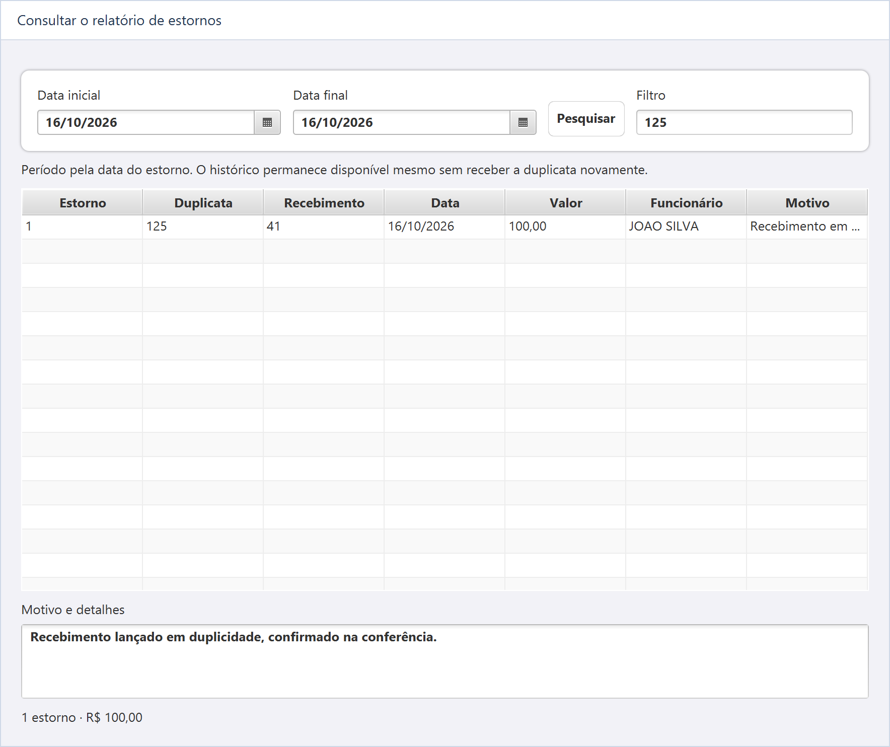Click the 'Filtro' label
The image size is (890, 747).
(x=651, y=95)
